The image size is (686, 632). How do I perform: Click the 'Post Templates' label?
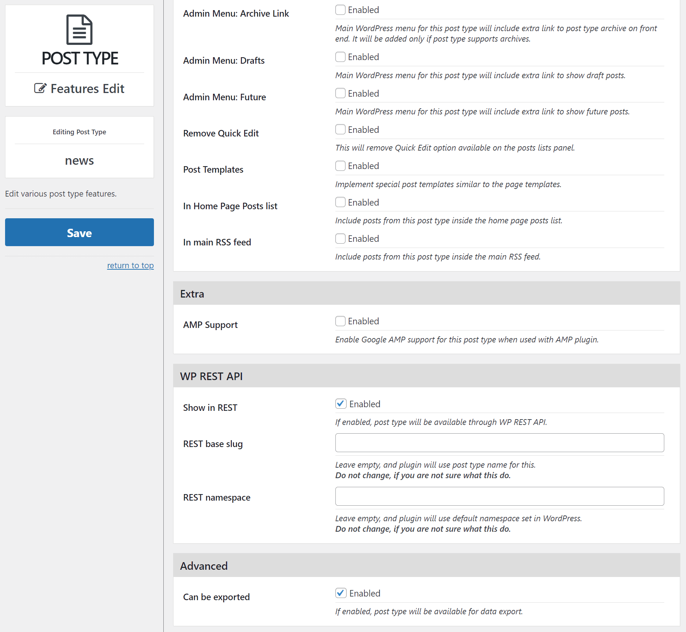tap(213, 170)
